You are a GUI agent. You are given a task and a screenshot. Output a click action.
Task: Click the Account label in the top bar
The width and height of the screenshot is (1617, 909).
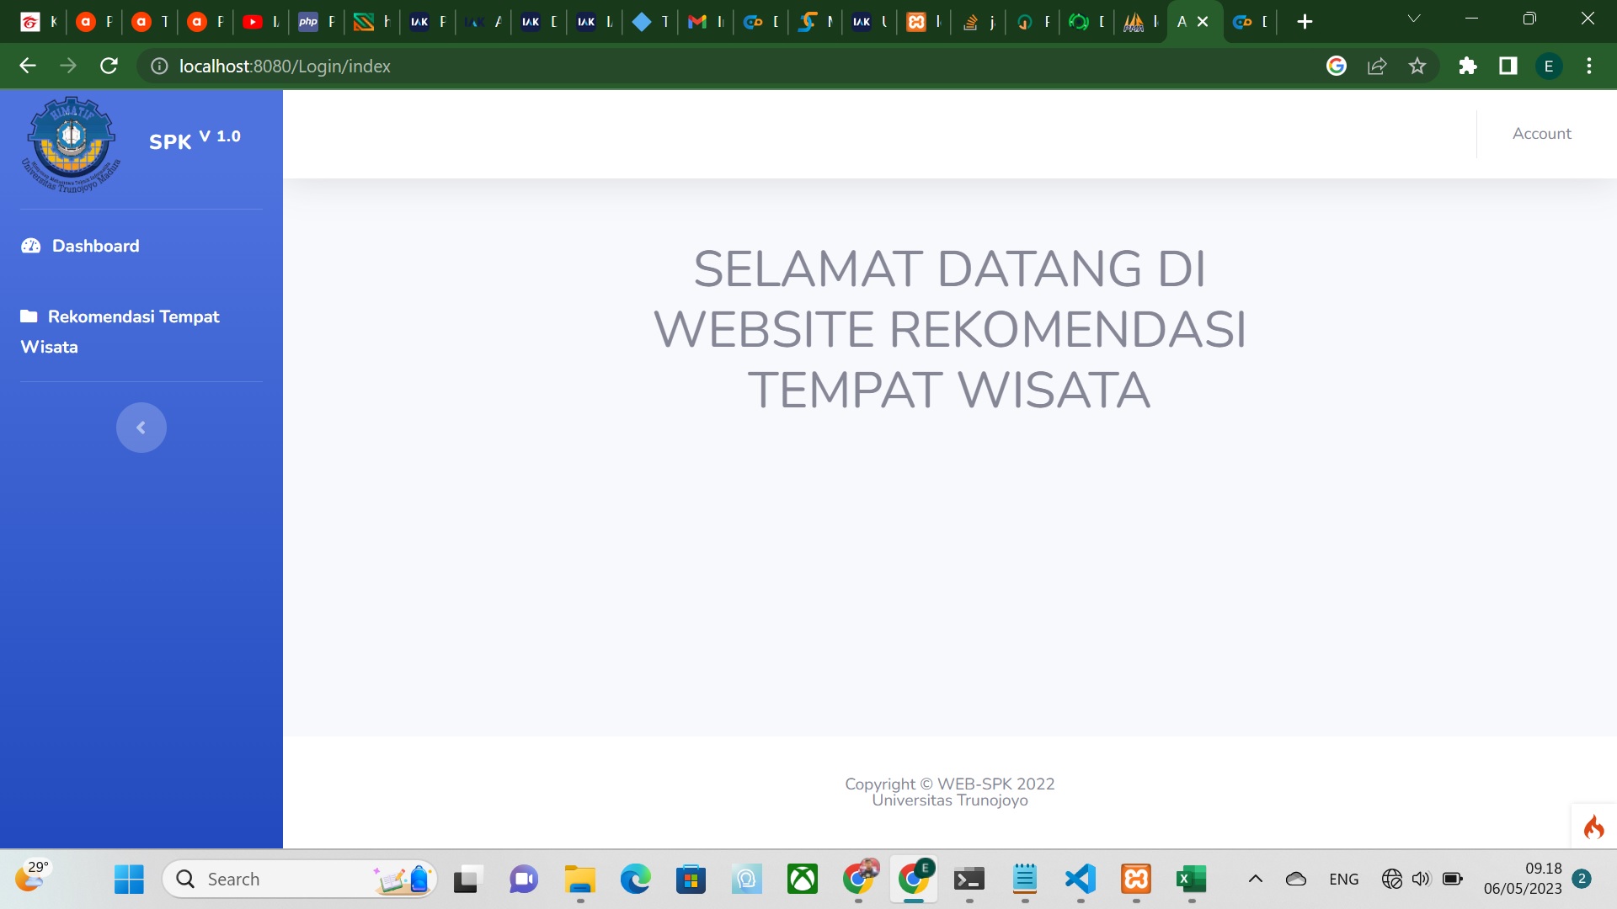click(1541, 133)
